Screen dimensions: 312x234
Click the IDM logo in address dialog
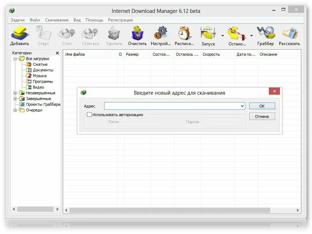pyautogui.click(x=83, y=93)
